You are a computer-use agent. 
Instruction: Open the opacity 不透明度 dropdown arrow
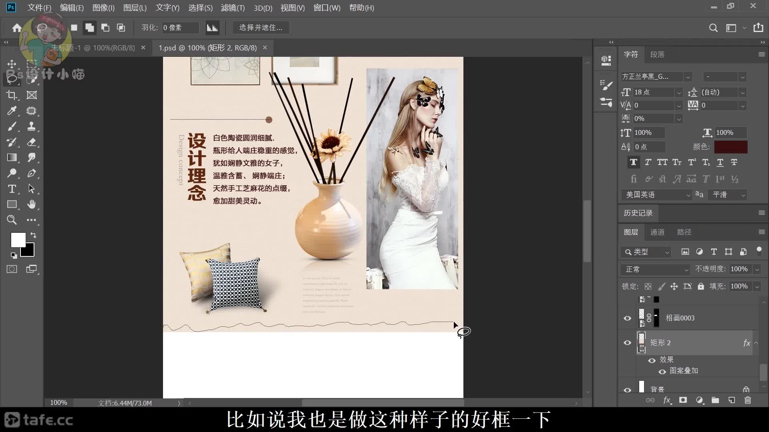(x=757, y=270)
